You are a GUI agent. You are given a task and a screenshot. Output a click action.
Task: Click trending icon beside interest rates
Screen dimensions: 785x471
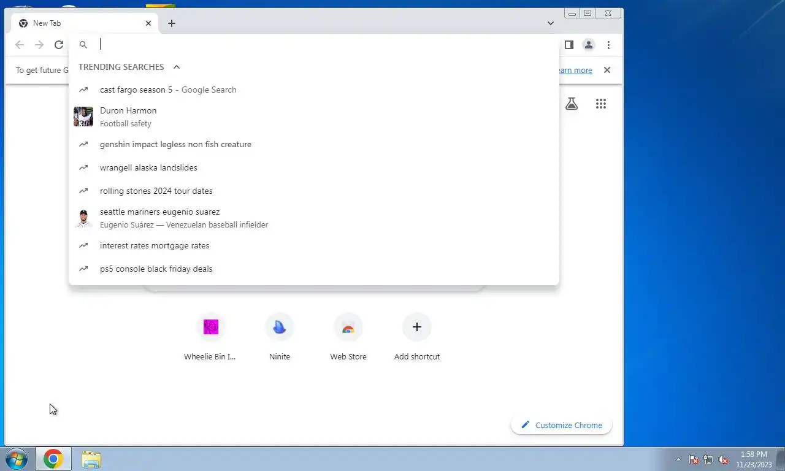83,245
